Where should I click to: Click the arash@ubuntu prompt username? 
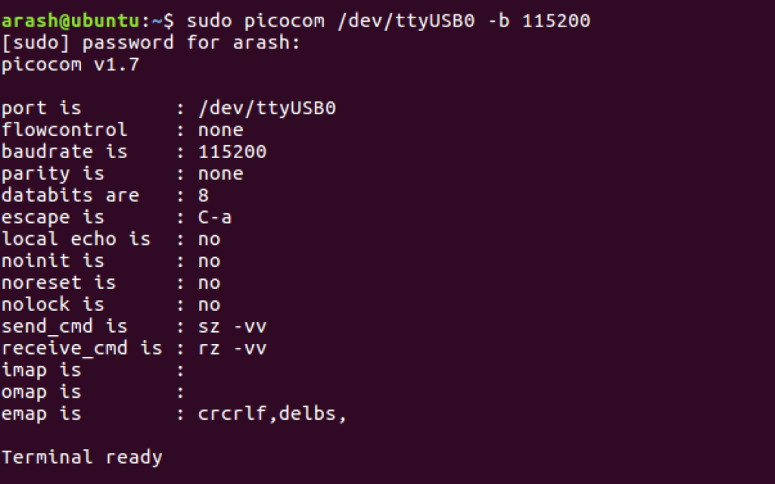tap(70, 20)
